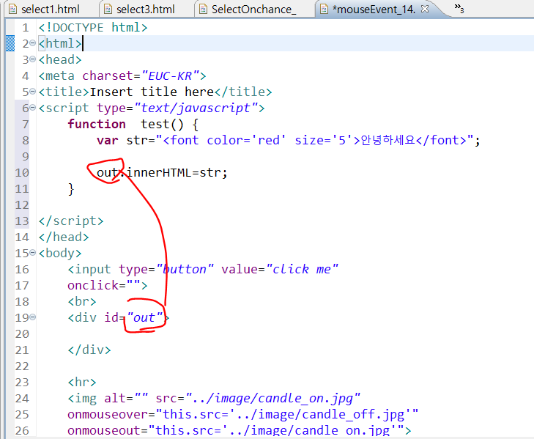Viewport: 534px width, 439px height.
Task: Click the closing </head> tag
Action: 64,237
